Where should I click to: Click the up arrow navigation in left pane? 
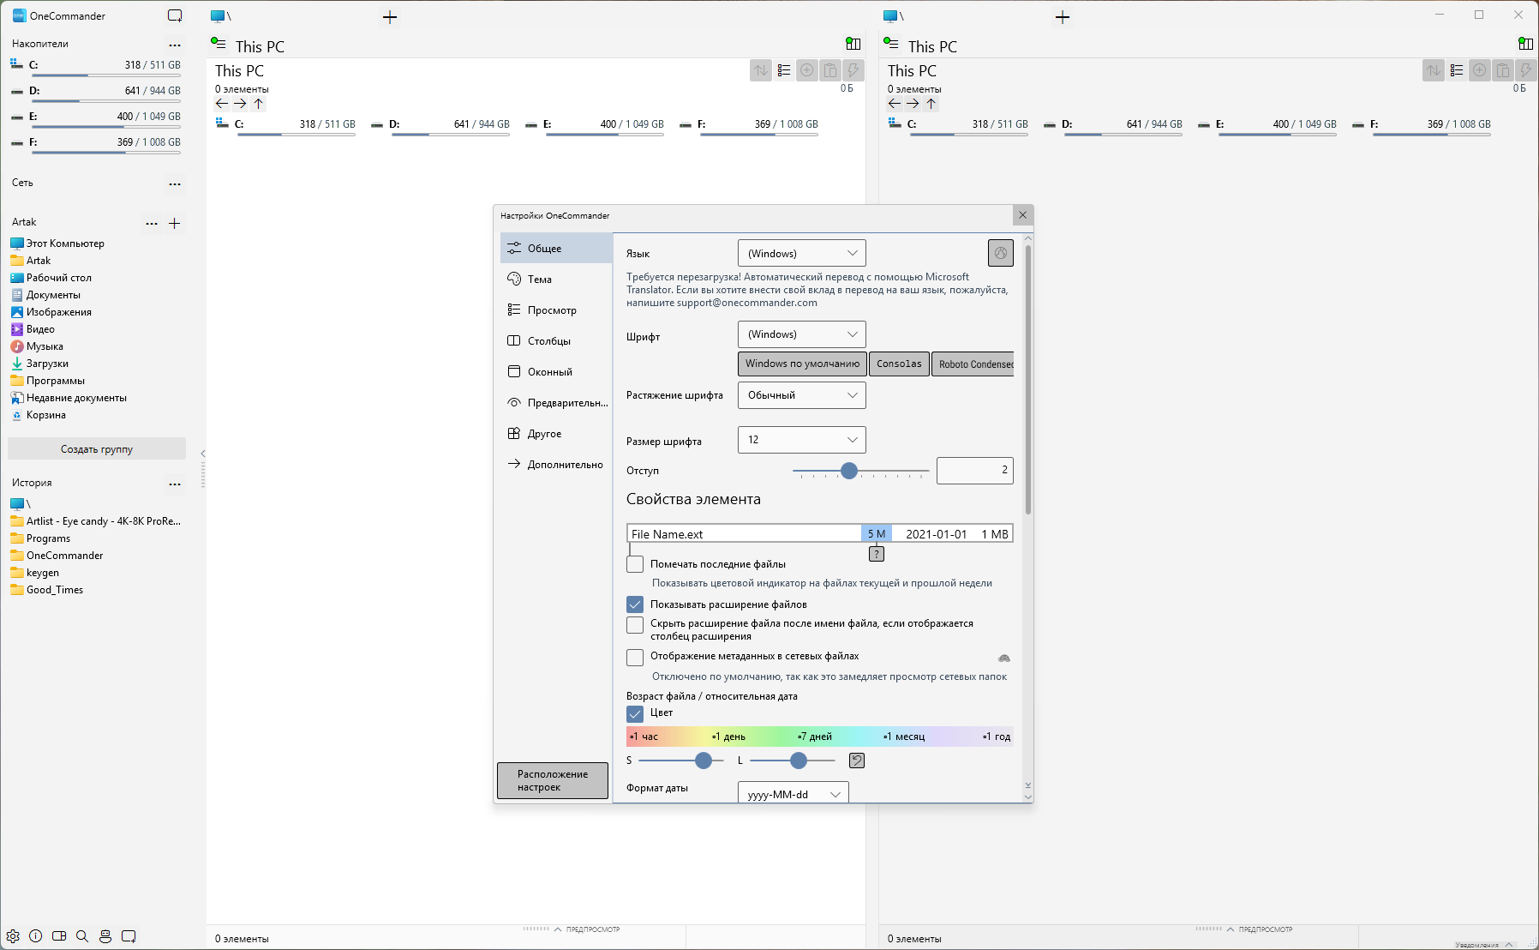tap(259, 104)
